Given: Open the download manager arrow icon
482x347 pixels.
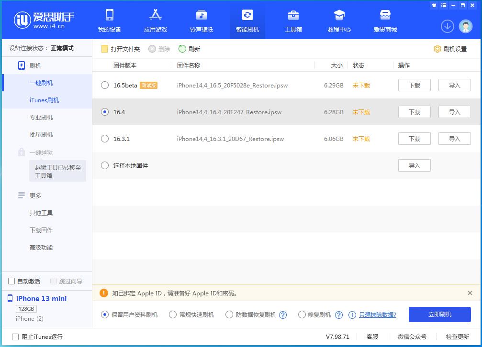Looking at the screenshot, I should pyautogui.click(x=447, y=26).
